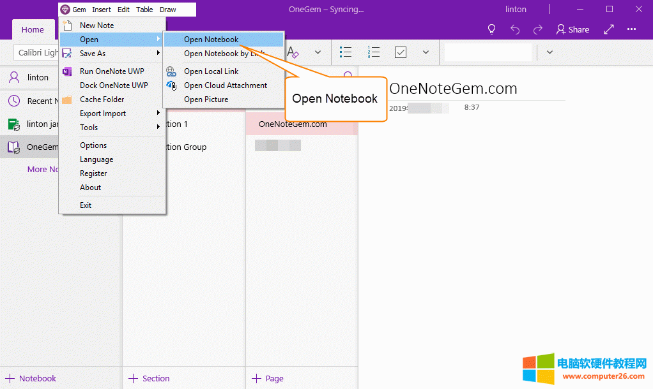
Task: Click the Share button
Action: click(572, 29)
